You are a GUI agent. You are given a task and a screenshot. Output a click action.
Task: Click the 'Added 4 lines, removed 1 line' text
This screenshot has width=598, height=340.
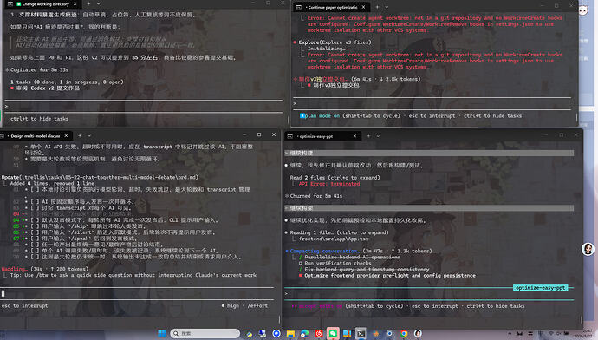point(52,183)
